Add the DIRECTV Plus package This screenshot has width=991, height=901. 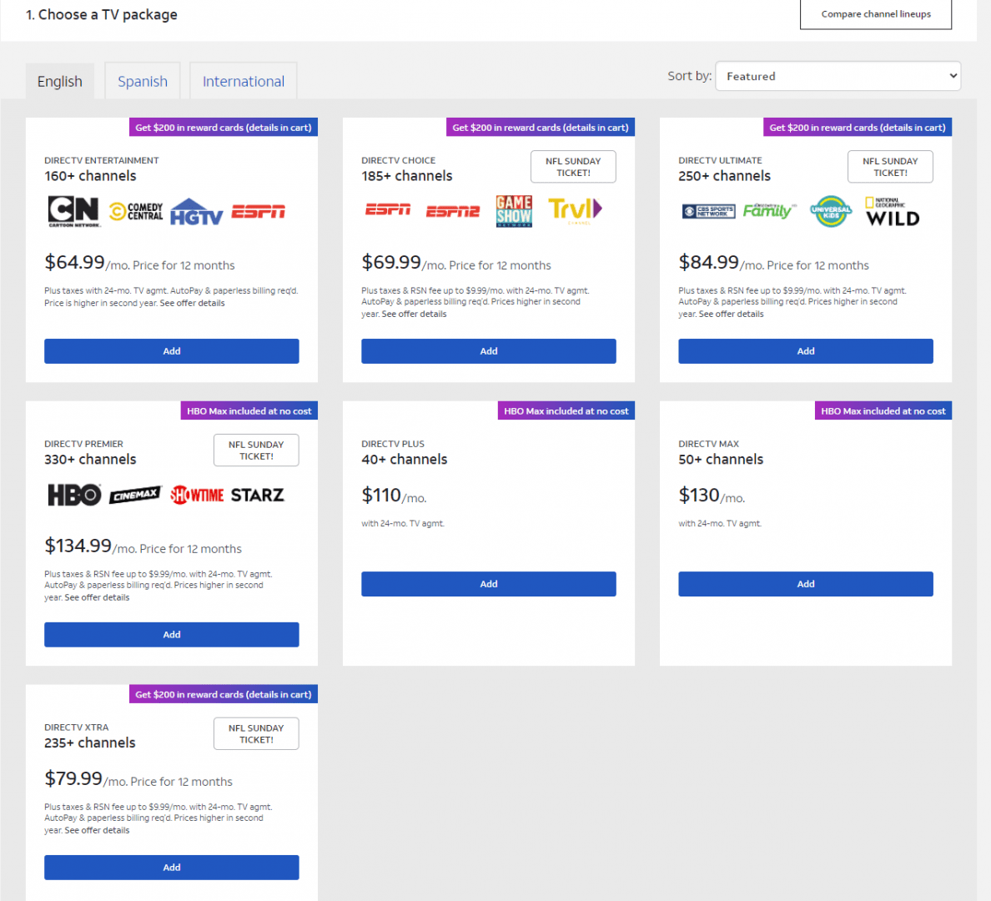coord(489,584)
